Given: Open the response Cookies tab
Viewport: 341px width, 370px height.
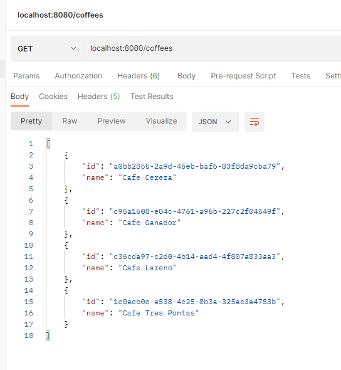Looking at the screenshot, I should [x=53, y=97].
